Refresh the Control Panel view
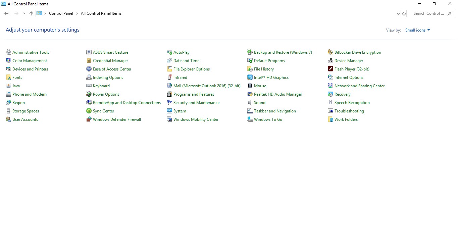The width and height of the screenshot is (458, 245). point(404,13)
